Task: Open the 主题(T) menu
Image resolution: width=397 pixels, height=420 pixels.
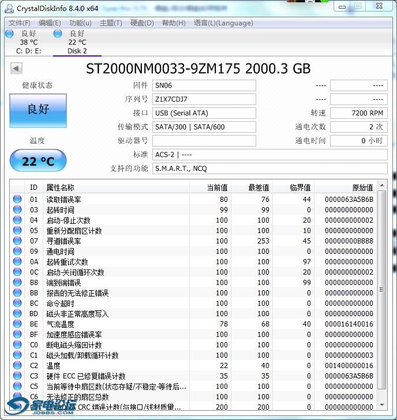Action: point(111,23)
